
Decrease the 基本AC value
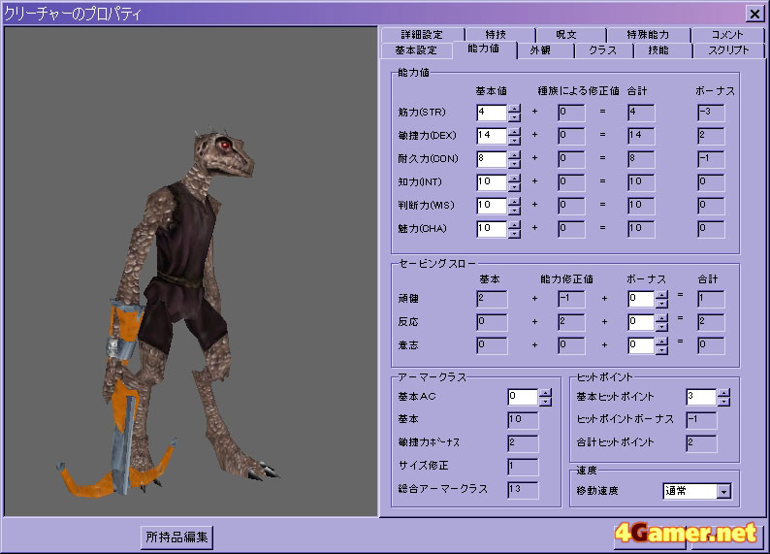click(x=545, y=402)
